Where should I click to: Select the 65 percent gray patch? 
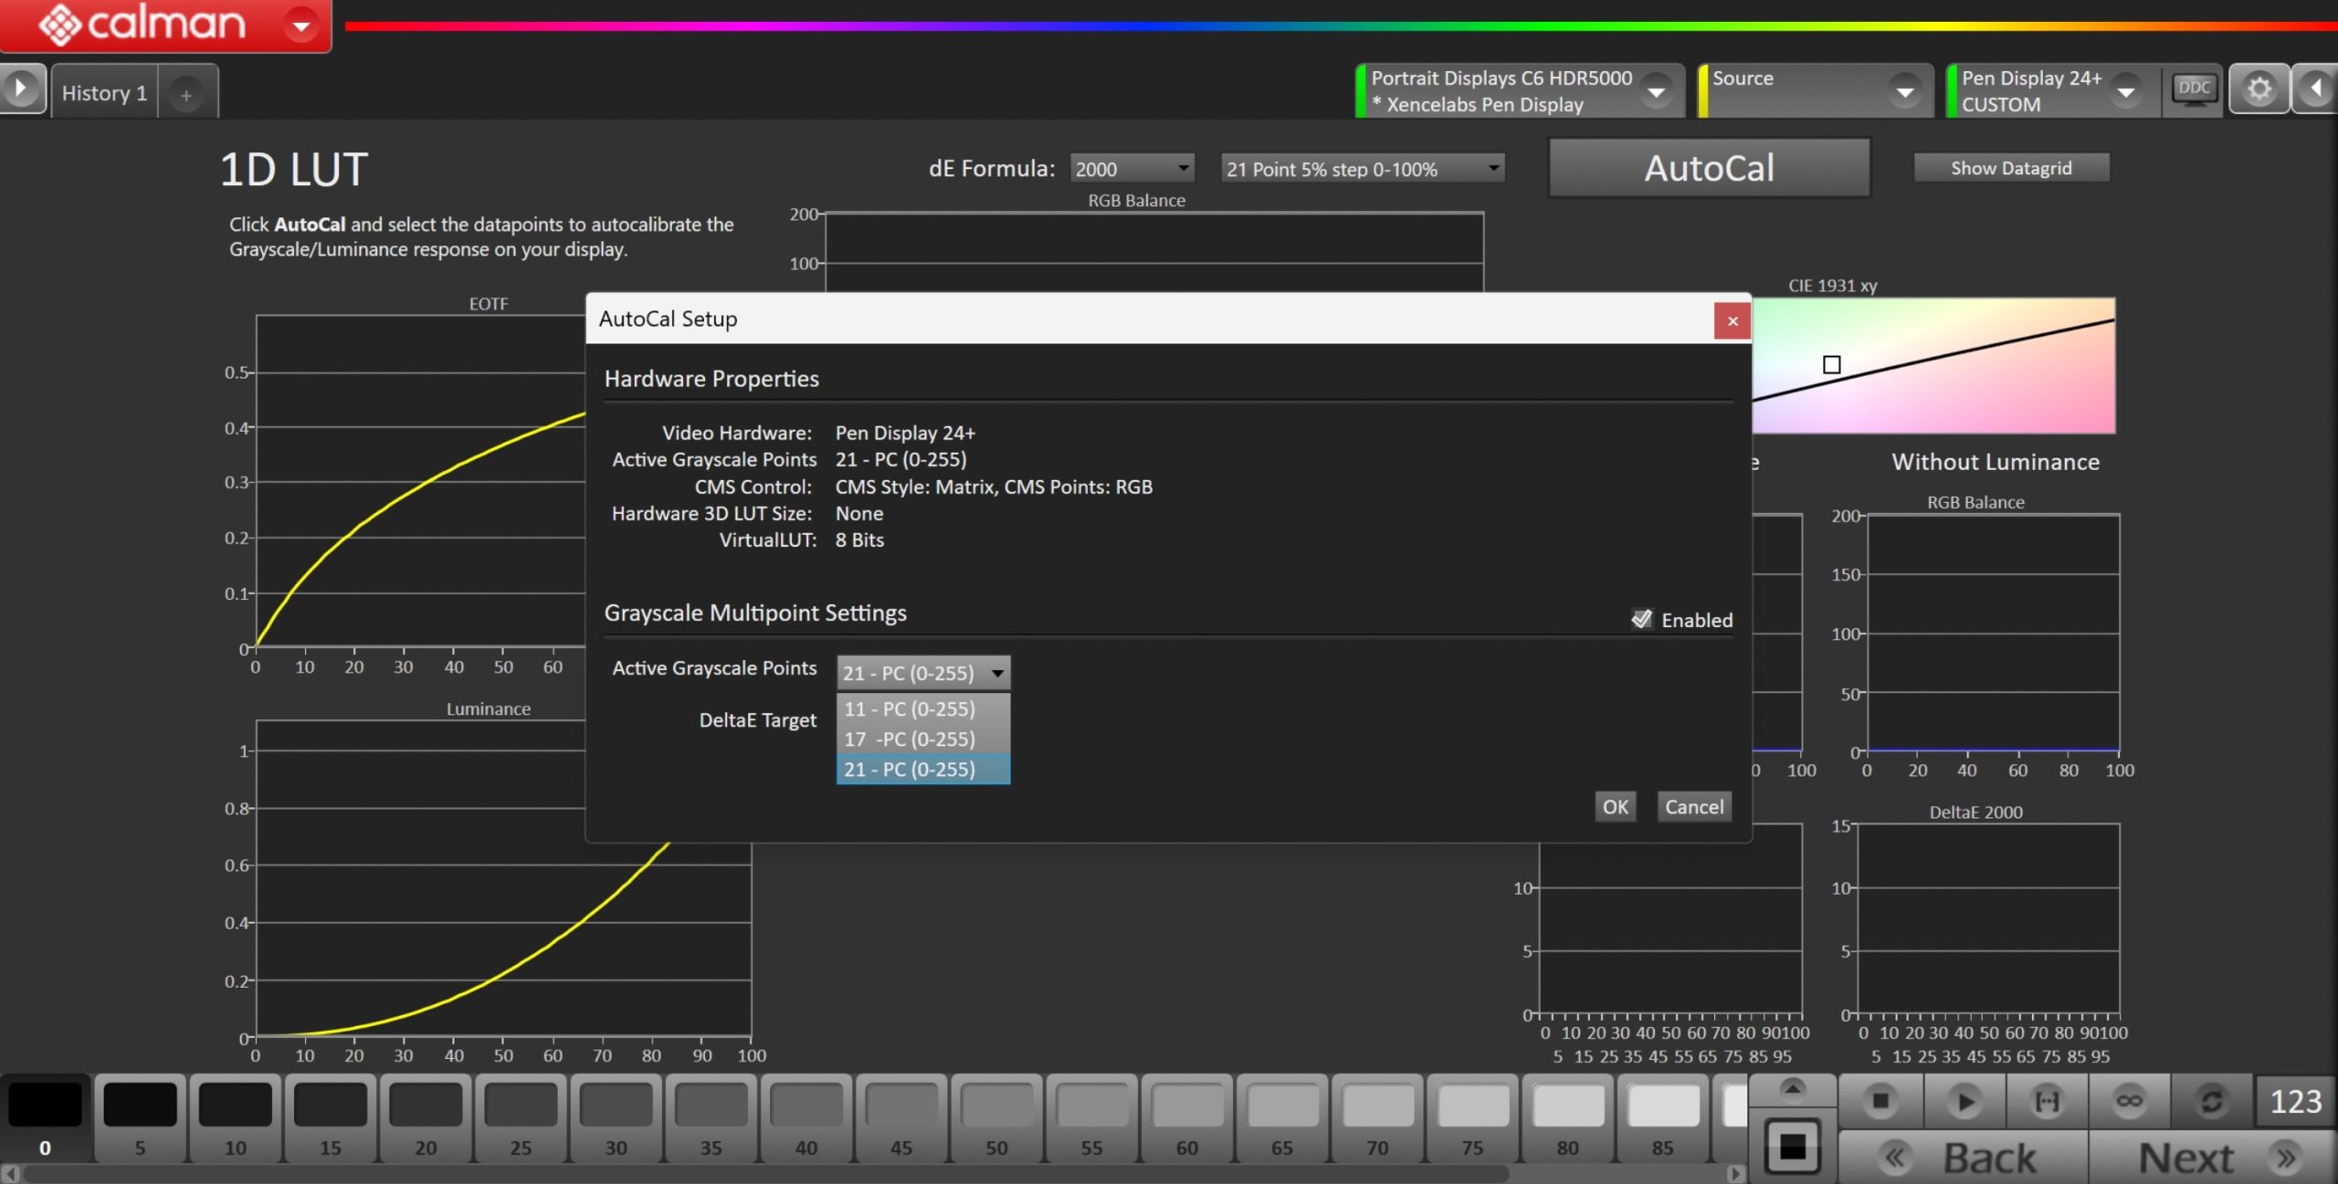pyautogui.click(x=1281, y=1119)
